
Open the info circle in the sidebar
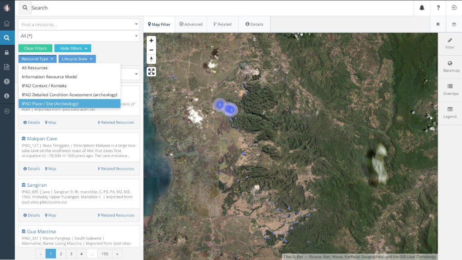[7, 96]
